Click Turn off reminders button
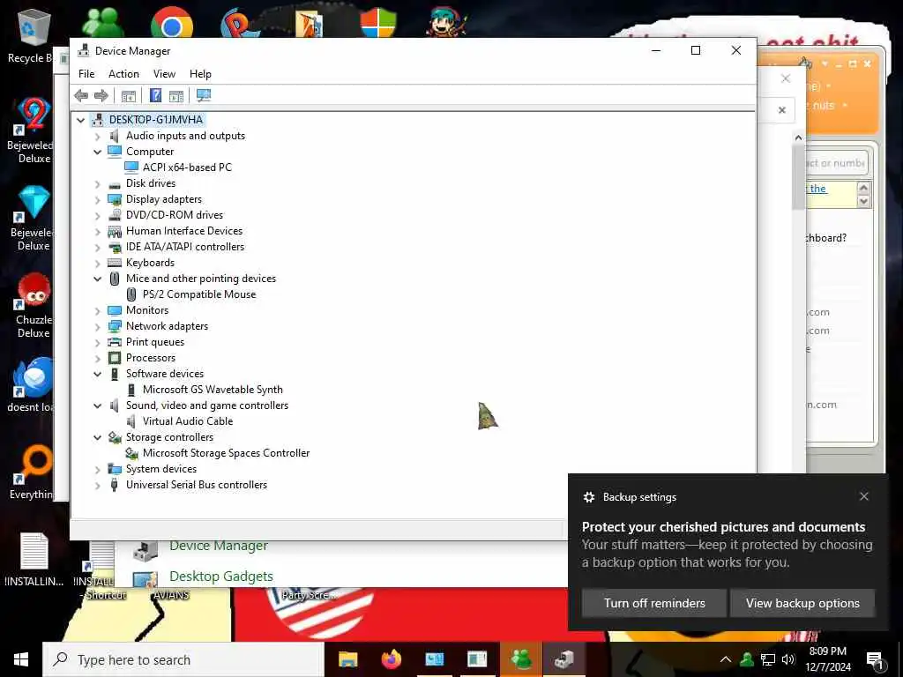 click(x=654, y=603)
